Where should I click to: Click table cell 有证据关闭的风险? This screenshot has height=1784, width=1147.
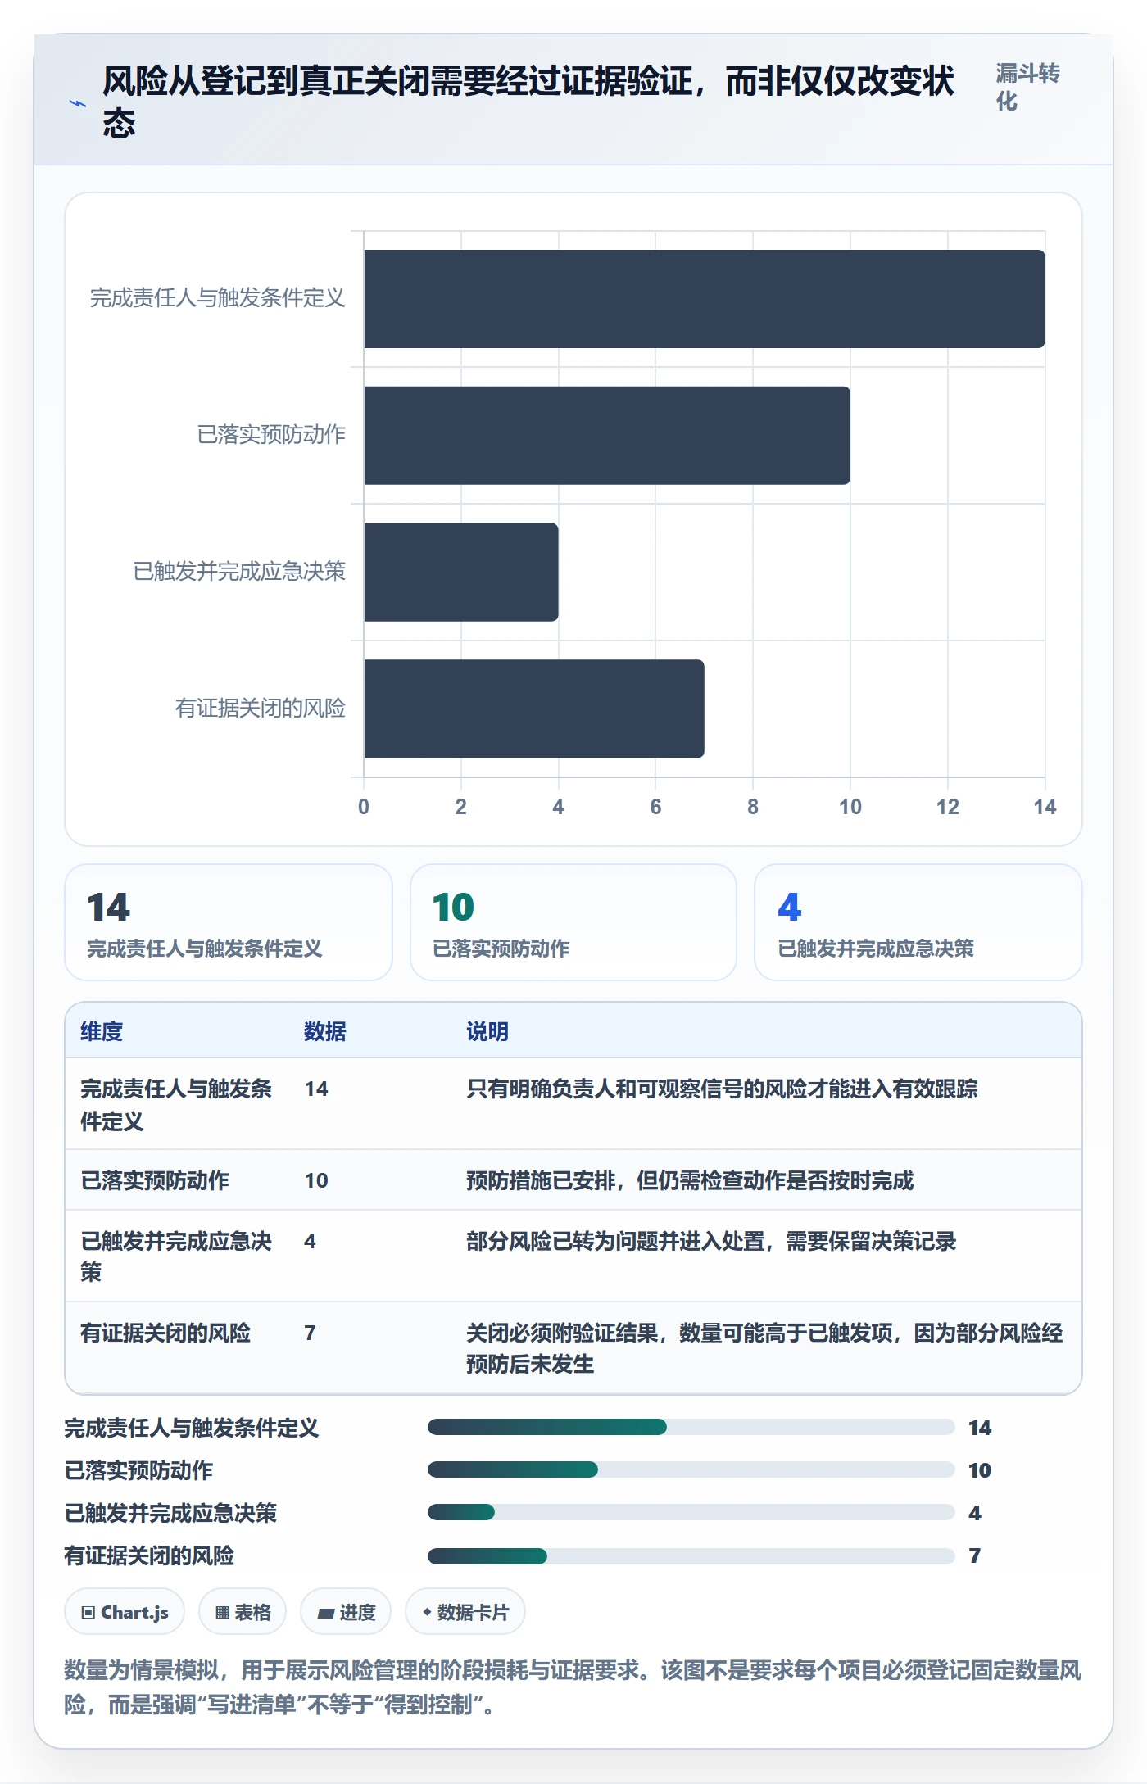[165, 1333]
